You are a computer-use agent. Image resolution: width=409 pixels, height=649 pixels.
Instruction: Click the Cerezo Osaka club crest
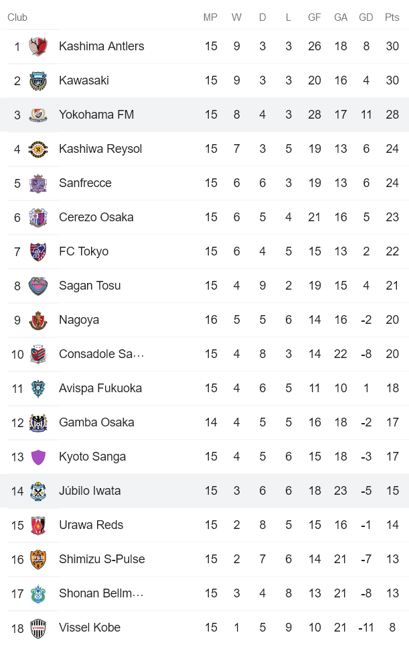tap(37, 217)
